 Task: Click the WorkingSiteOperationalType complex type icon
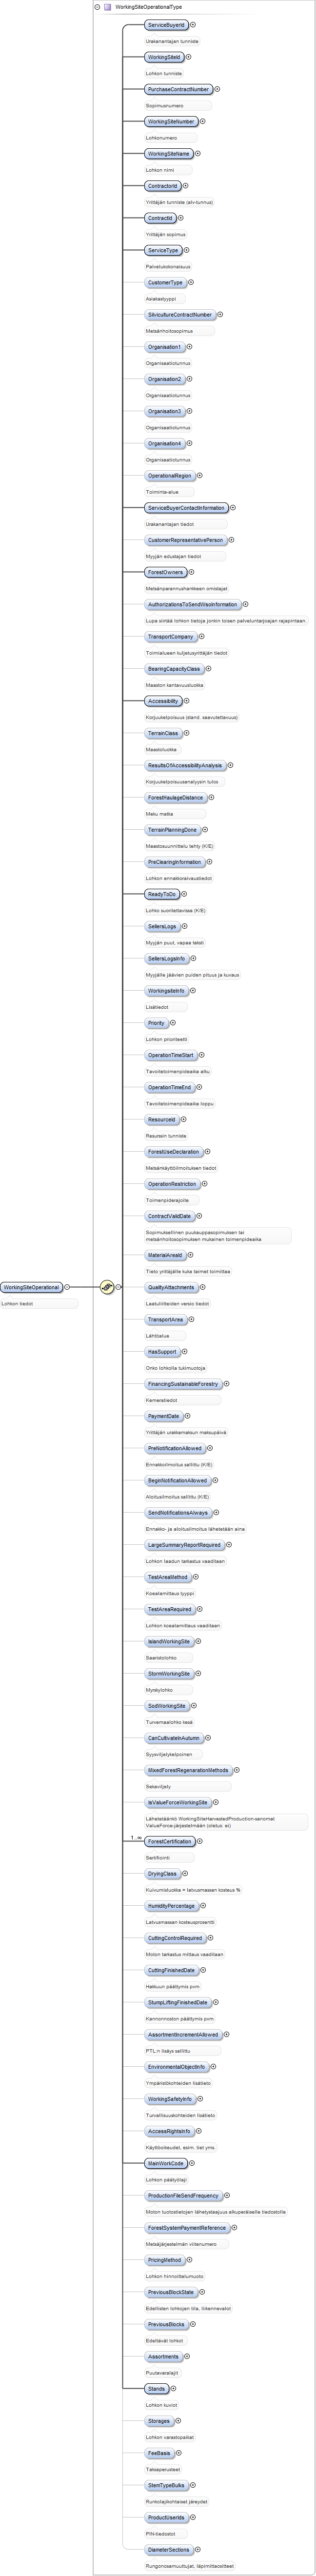(107, 7)
